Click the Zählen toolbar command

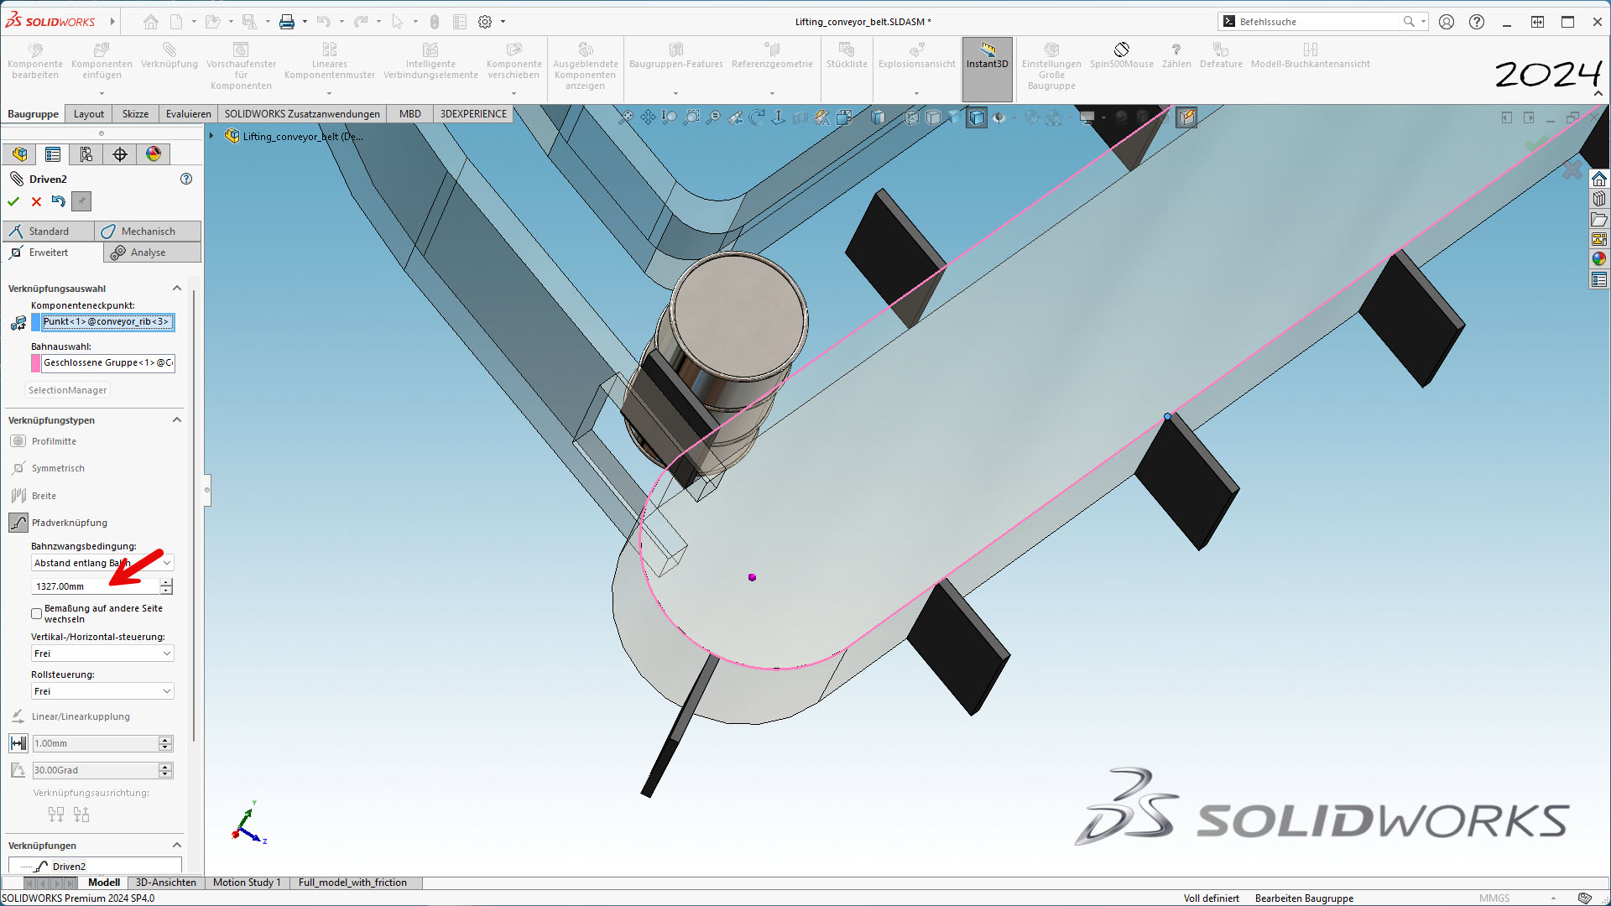(x=1176, y=55)
